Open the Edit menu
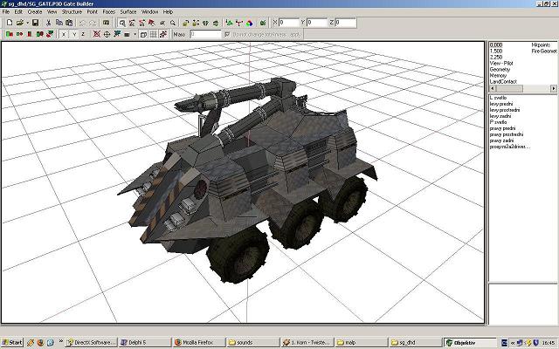This screenshot has height=349, width=559. point(18,11)
